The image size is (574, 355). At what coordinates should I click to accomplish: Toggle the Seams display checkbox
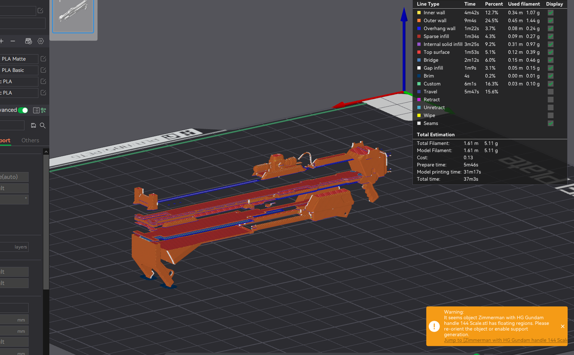coord(551,123)
